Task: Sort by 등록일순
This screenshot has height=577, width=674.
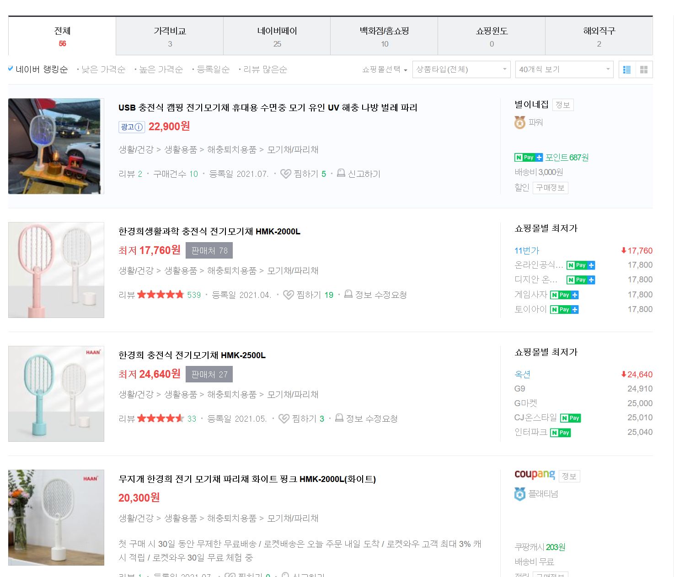Action: (213, 69)
